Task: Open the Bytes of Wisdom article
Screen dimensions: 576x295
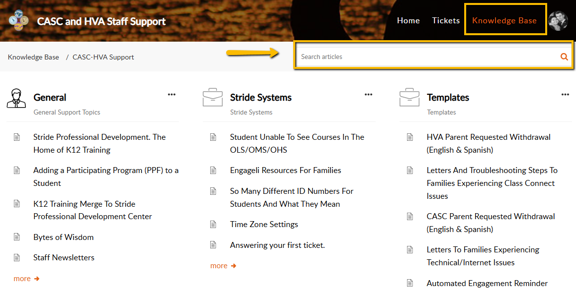Action: (64, 237)
